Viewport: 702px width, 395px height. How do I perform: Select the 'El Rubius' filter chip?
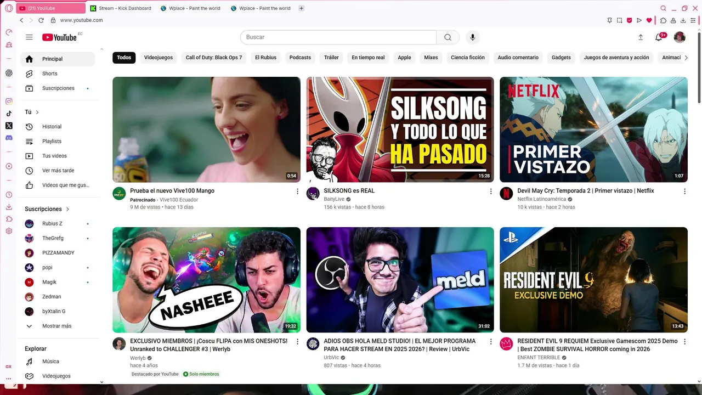(265, 58)
